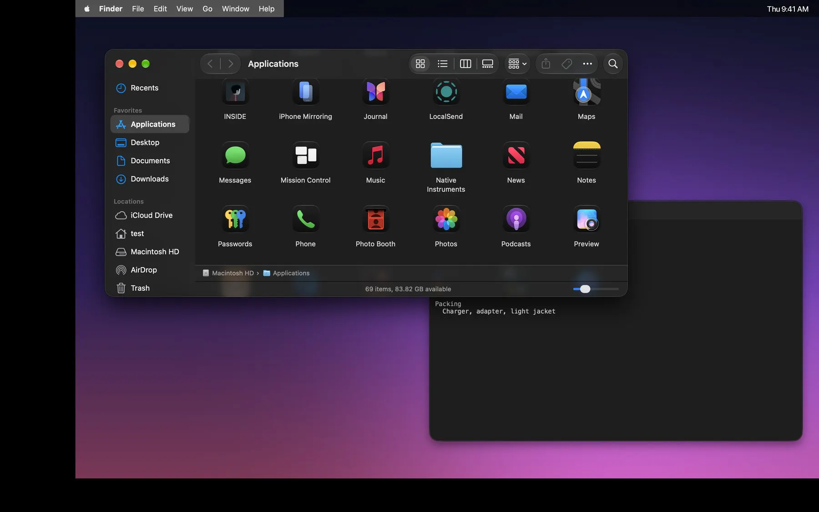Open Downloads in the sidebar
This screenshot has width=819, height=512.
150,179
